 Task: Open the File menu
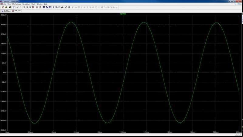coord(5,4)
